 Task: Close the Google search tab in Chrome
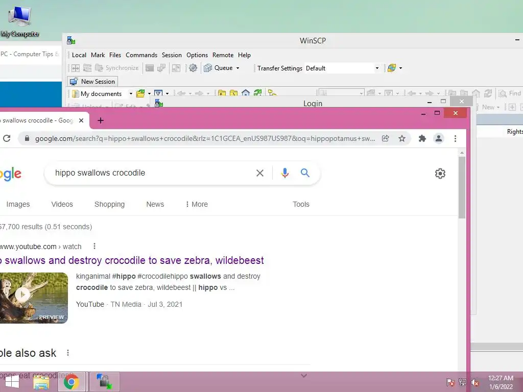point(81,120)
